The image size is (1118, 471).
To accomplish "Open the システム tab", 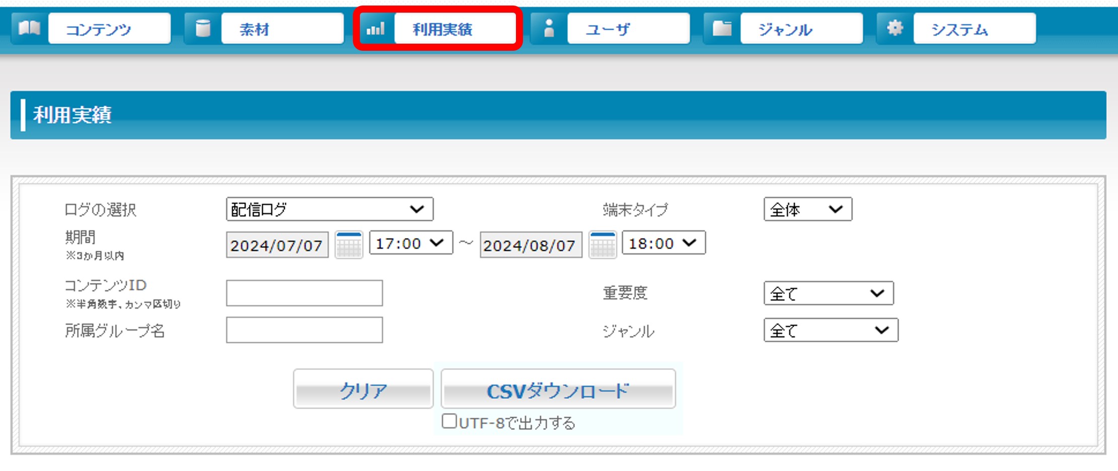I will tap(974, 29).
